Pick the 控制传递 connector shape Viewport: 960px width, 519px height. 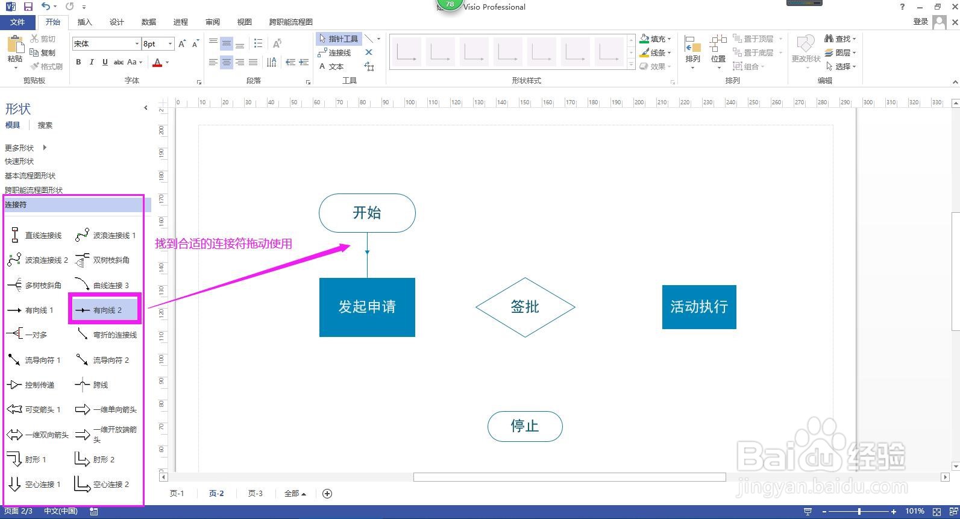[x=31, y=385]
